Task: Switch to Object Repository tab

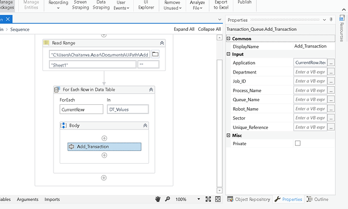Action: click(x=249, y=199)
